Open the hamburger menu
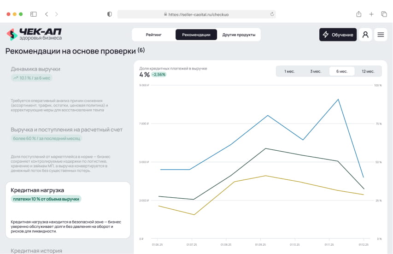The image size is (393, 254). [x=381, y=35]
